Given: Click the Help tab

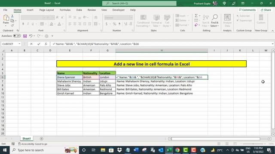Looking at the screenshot, I should click(133, 10).
